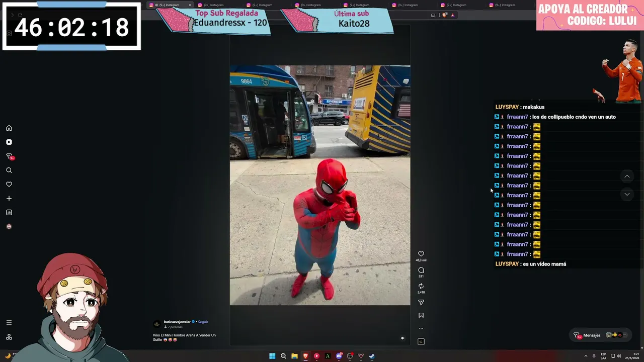Click the 2,410 reposts count
644x362 pixels.
(x=421, y=292)
